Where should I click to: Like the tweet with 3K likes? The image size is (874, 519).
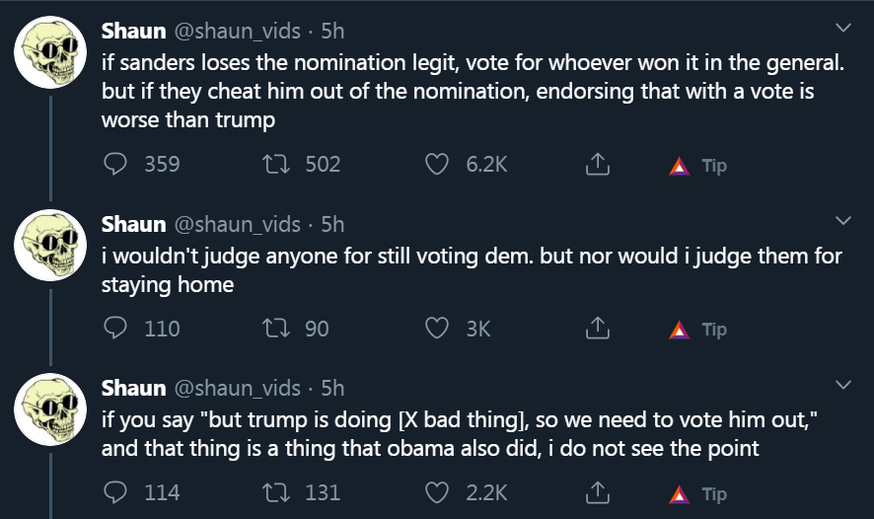tap(436, 328)
